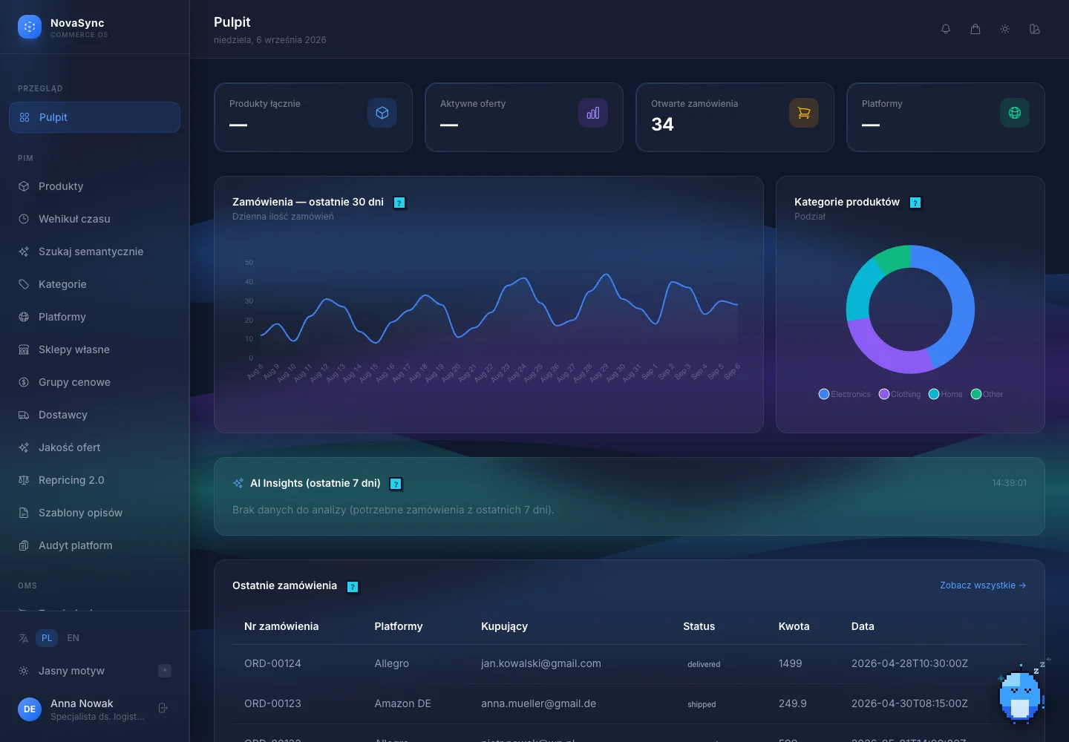Screen dimensions: 1069x742
Task: Click the Kwota column header
Action: coord(794,626)
